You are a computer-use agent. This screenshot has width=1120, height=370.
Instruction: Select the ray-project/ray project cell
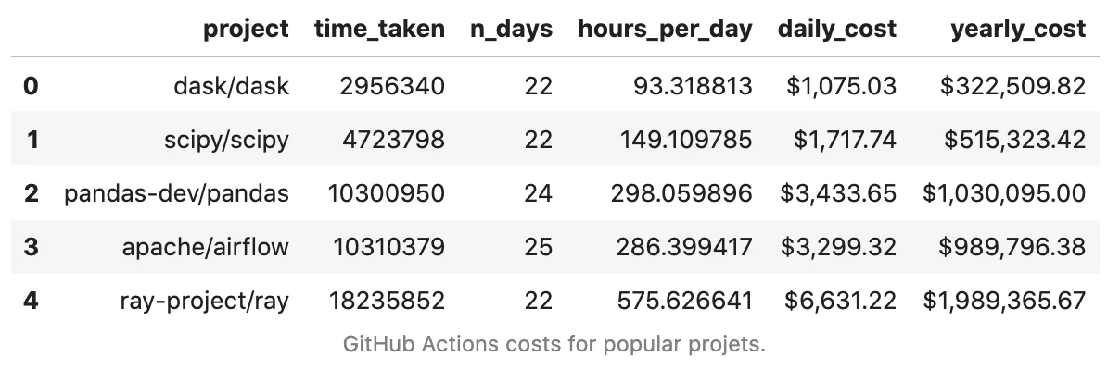(202, 301)
